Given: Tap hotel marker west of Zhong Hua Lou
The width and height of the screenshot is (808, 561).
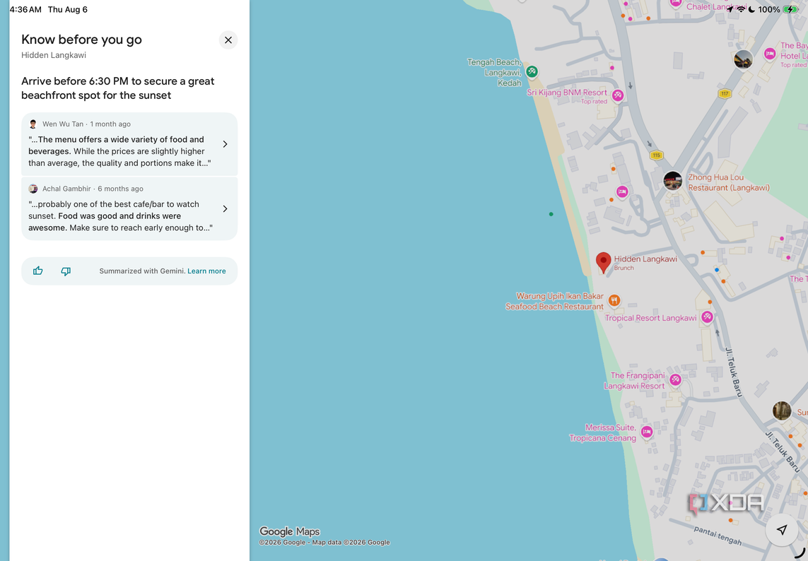Looking at the screenshot, I should point(622,191).
